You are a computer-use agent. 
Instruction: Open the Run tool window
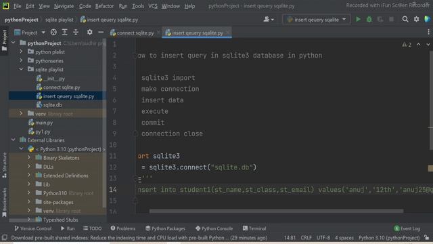click(x=68, y=228)
